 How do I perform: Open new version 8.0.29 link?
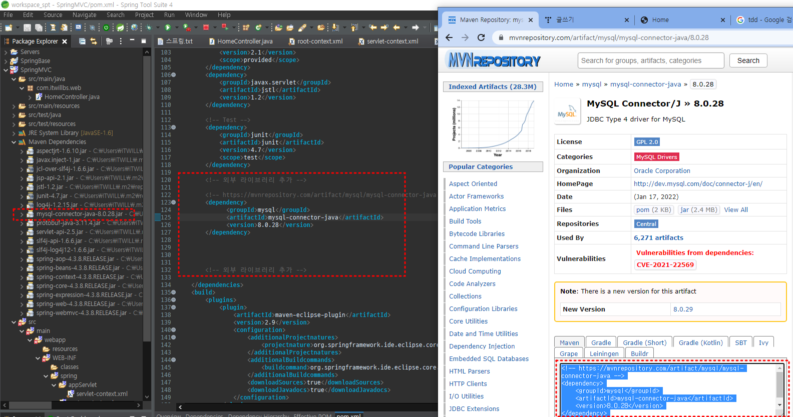pyautogui.click(x=683, y=309)
